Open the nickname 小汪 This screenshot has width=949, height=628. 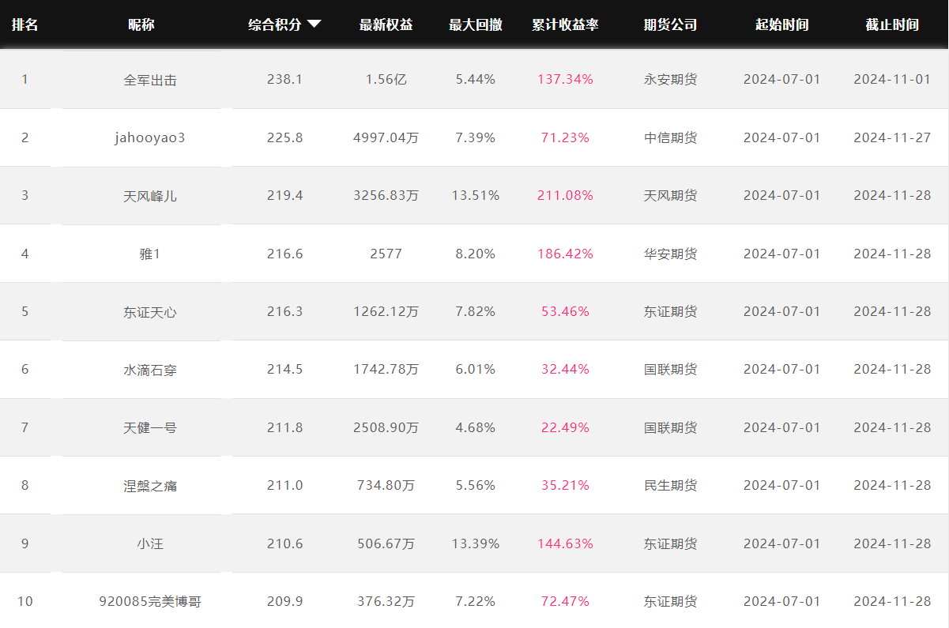pos(150,543)
